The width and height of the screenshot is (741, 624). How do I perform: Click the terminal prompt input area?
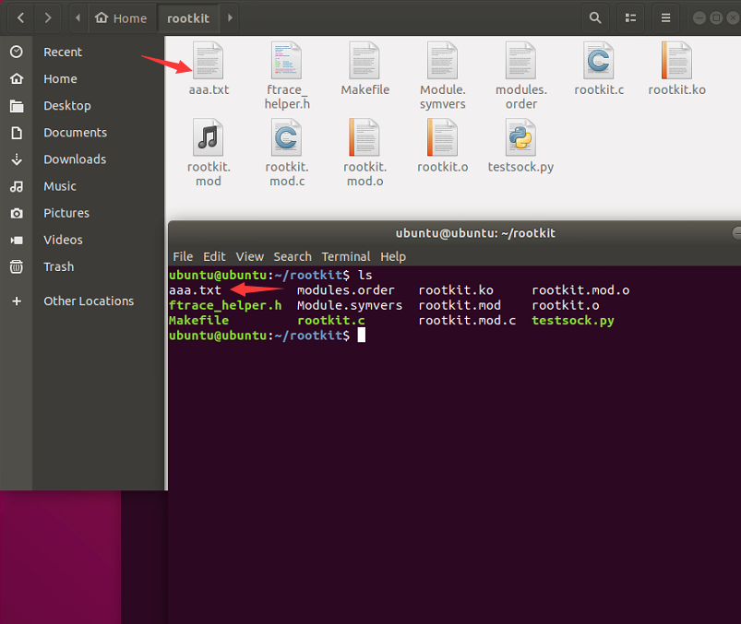361,335
